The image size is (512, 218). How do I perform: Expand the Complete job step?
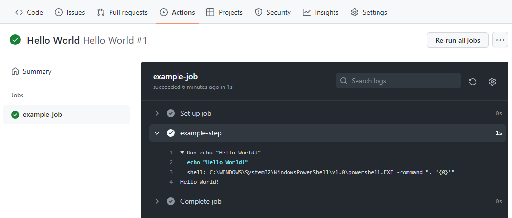coord(157,202)
